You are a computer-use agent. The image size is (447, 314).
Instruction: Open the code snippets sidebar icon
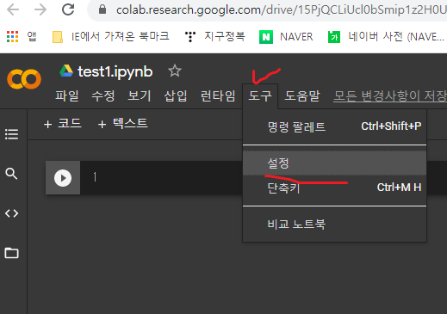coord(12,213)
